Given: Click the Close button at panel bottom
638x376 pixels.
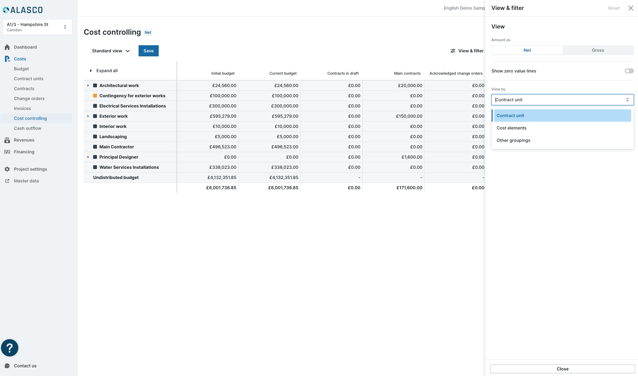Looking at the screenshot, I should [562, 369].
